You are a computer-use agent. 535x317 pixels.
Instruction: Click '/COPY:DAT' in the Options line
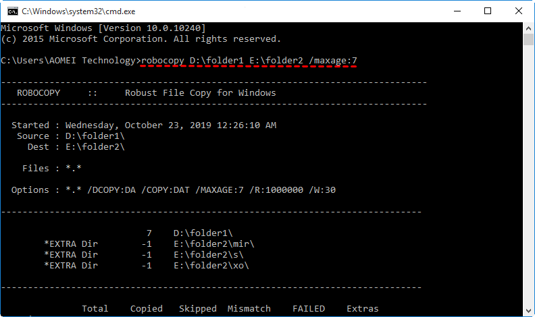tap(165, 190)
